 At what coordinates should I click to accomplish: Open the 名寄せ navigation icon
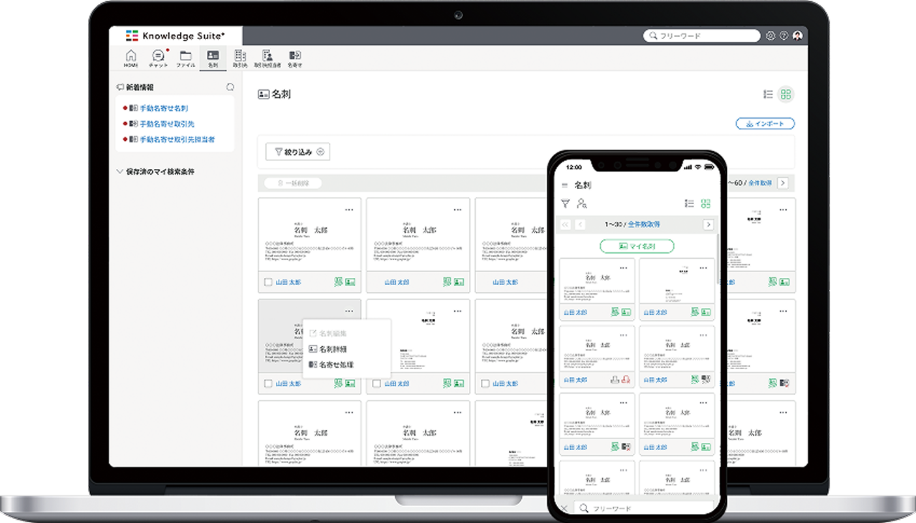(x=294, y=59)
